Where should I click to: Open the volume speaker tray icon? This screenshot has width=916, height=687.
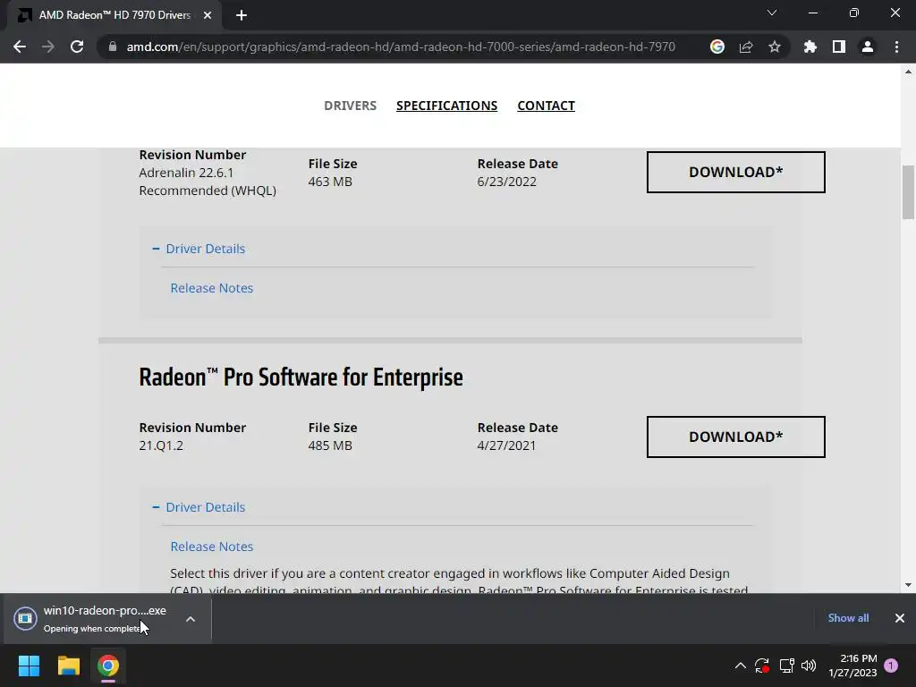pyautogui.click(x=809, y=666)
